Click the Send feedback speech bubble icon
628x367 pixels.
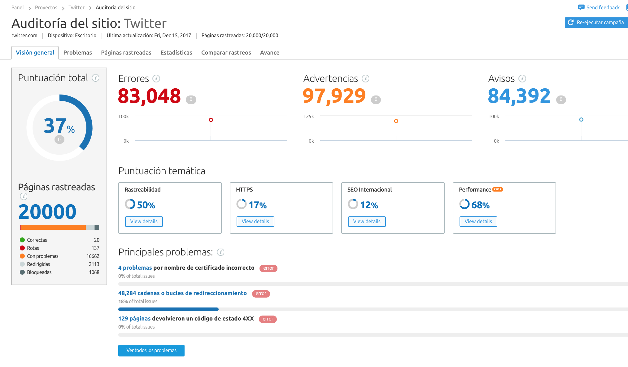[581, 7]
